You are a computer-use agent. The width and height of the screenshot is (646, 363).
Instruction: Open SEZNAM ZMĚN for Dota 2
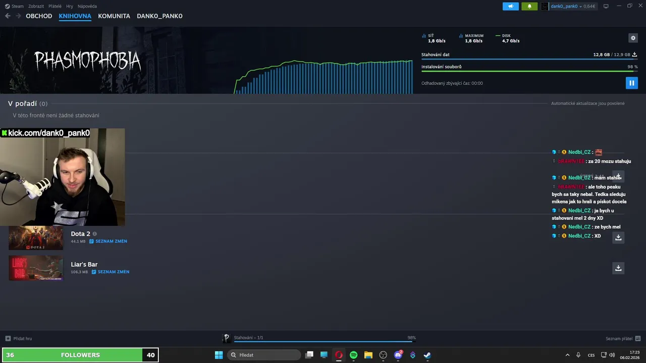point(108,241)
